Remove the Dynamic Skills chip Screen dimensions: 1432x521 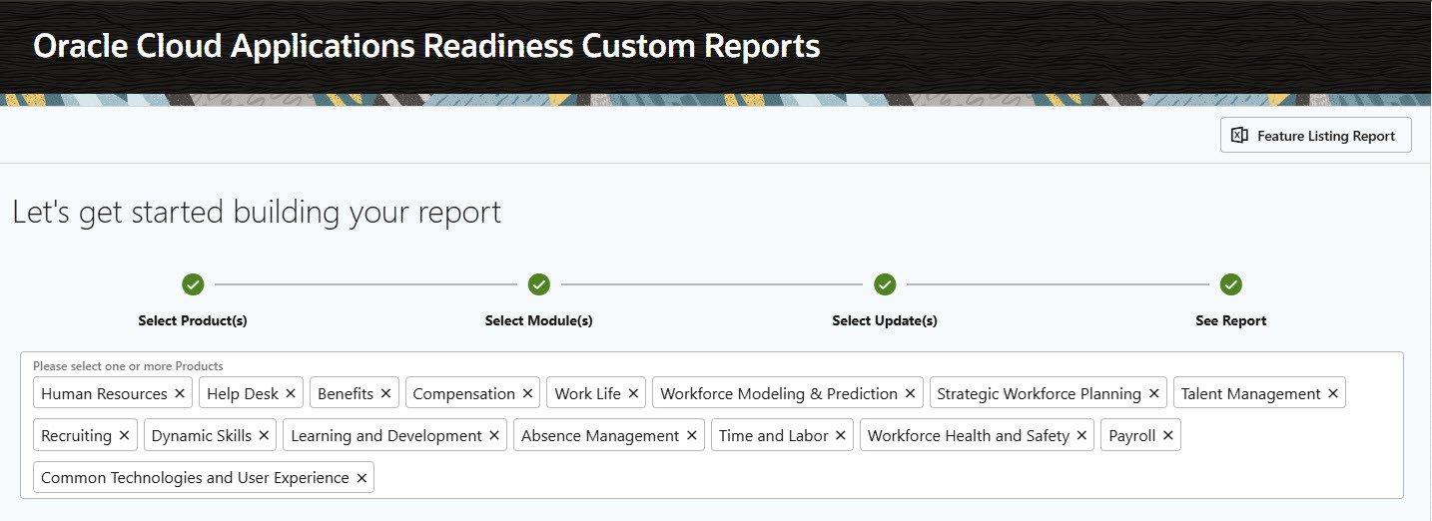coord(264,435)
